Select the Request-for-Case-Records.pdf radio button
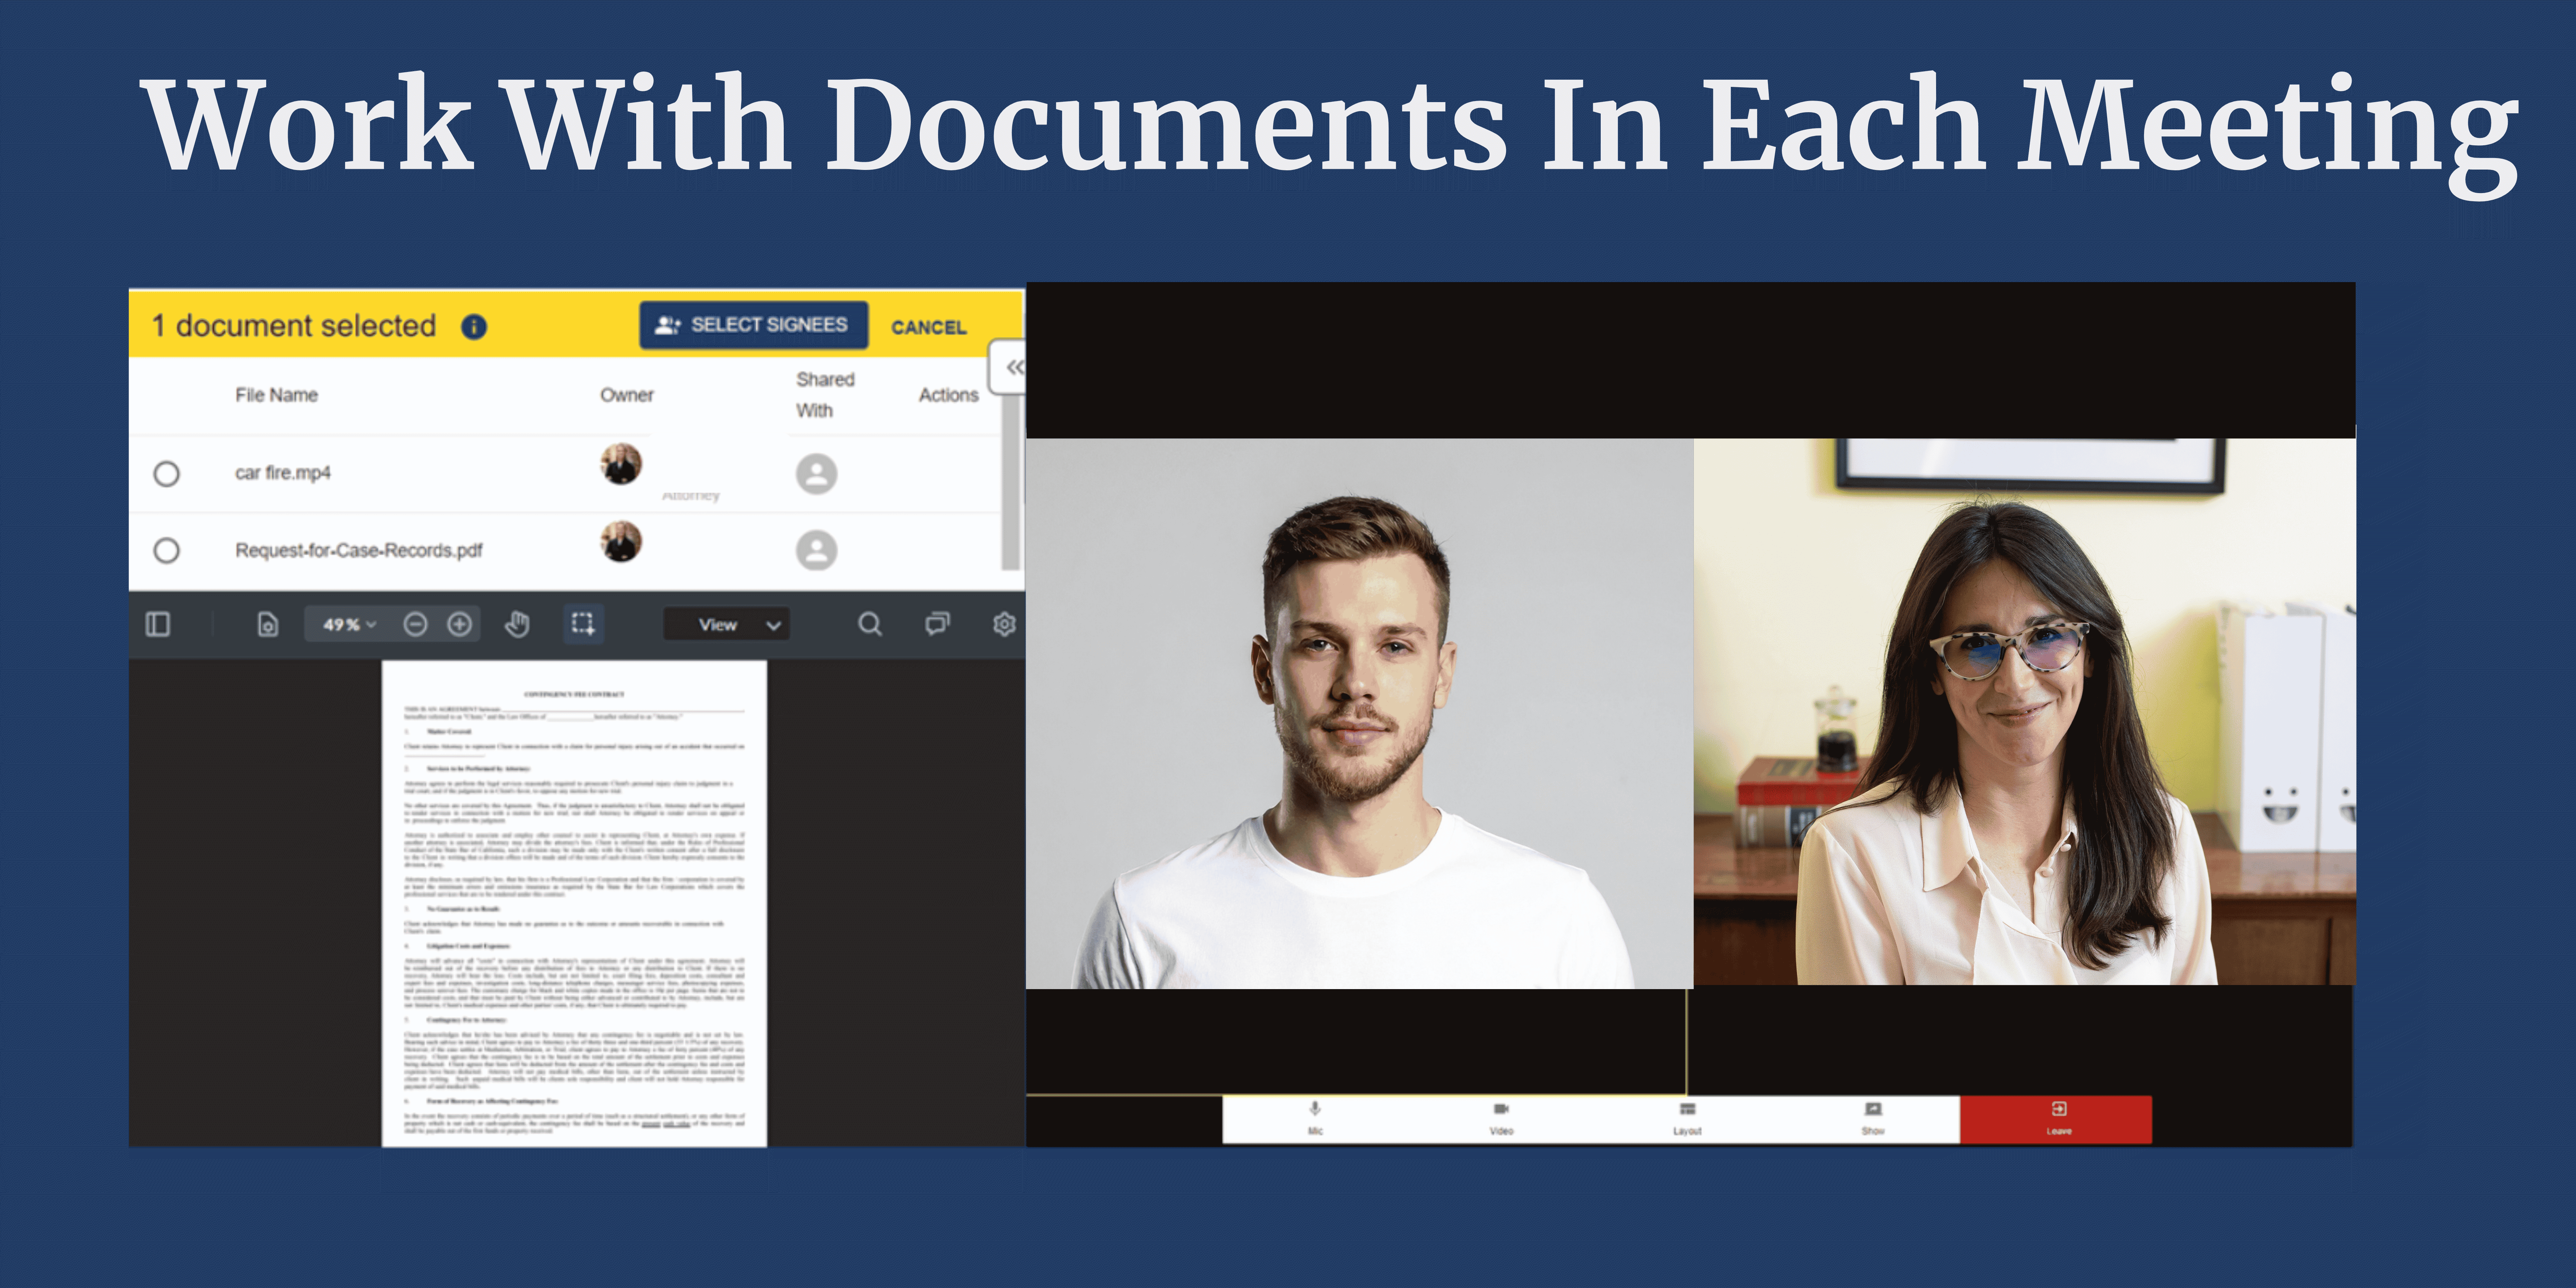 tap(167, 550)
